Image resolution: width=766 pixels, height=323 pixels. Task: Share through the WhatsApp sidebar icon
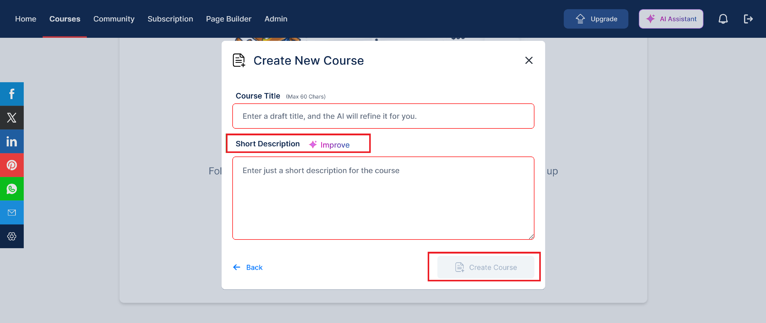(11, 189)
